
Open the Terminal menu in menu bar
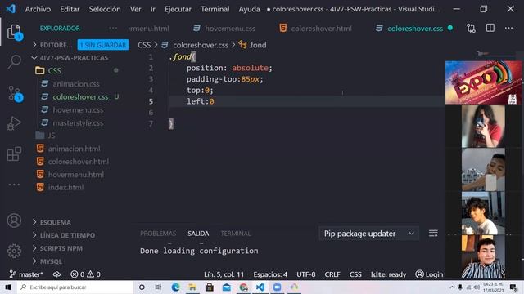pos(215,9)
